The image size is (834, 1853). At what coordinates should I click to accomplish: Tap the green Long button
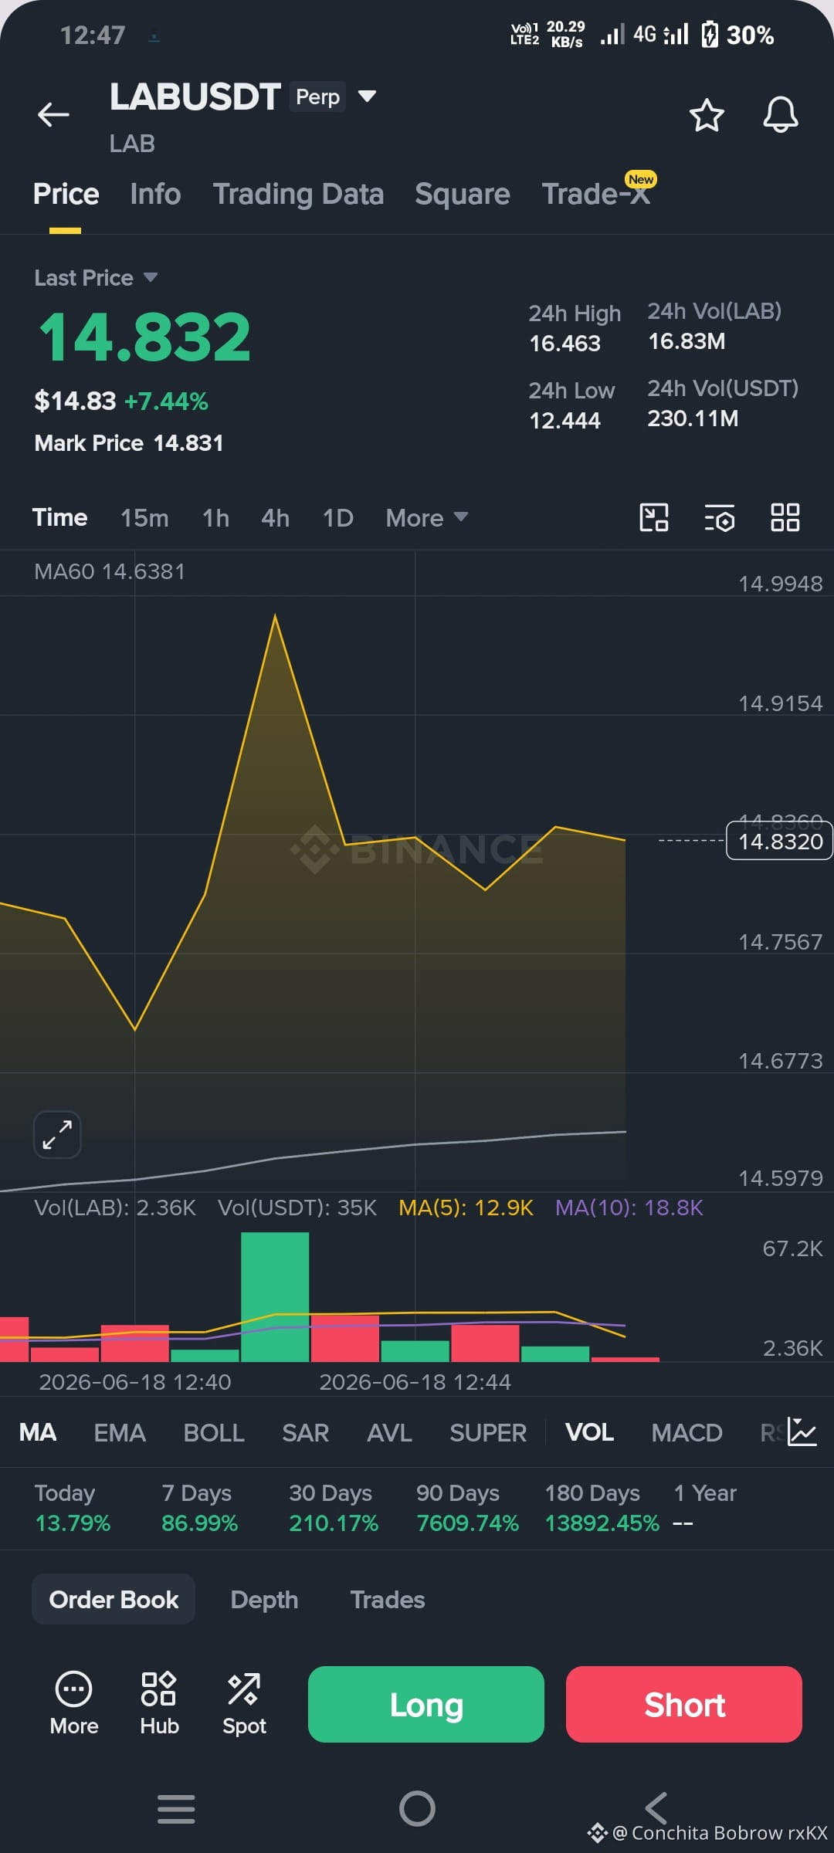pyautogui.click(x=426, y=1704)
